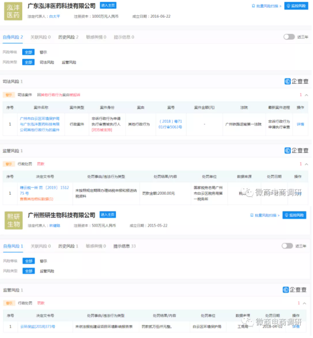Select 全部 in 风险等级 filter for 熙研生物
The image size is (313, 338).
click(29, 262)
